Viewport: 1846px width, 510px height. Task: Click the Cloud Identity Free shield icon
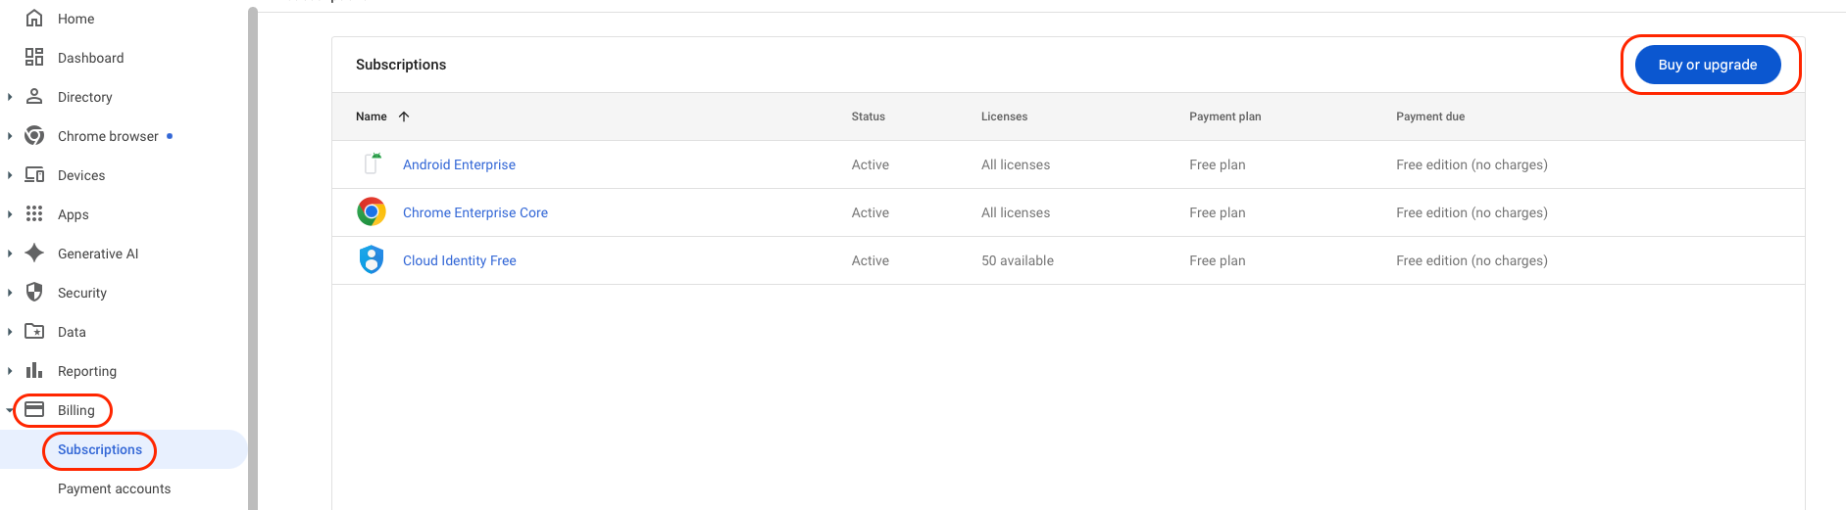tap(372, 260)
